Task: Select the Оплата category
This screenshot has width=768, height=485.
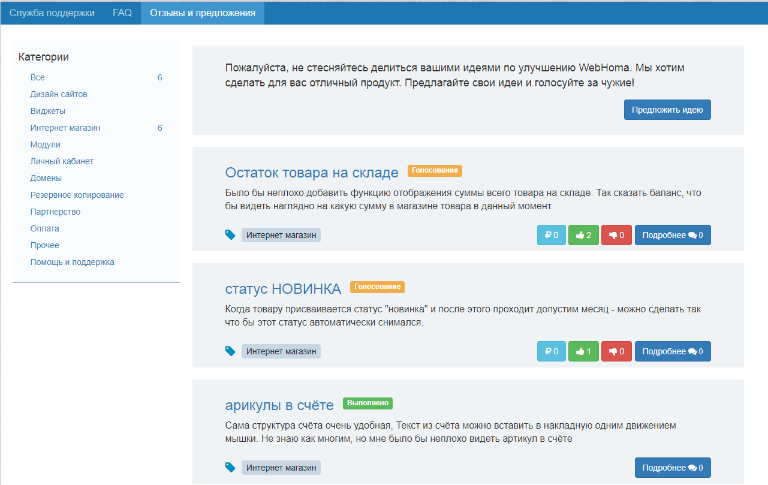Action: coord(45,228)
